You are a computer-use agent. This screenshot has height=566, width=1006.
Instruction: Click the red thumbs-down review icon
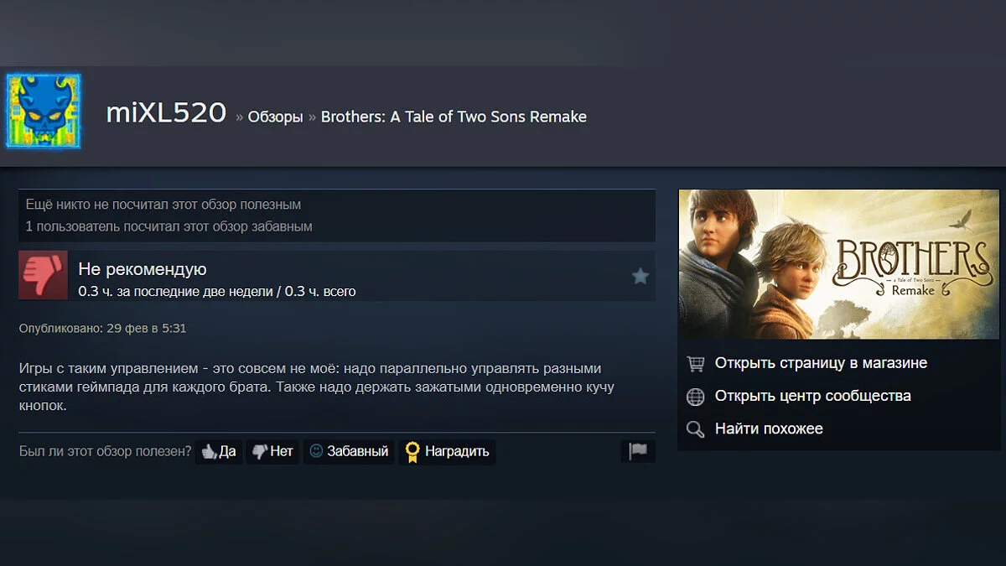44,275
